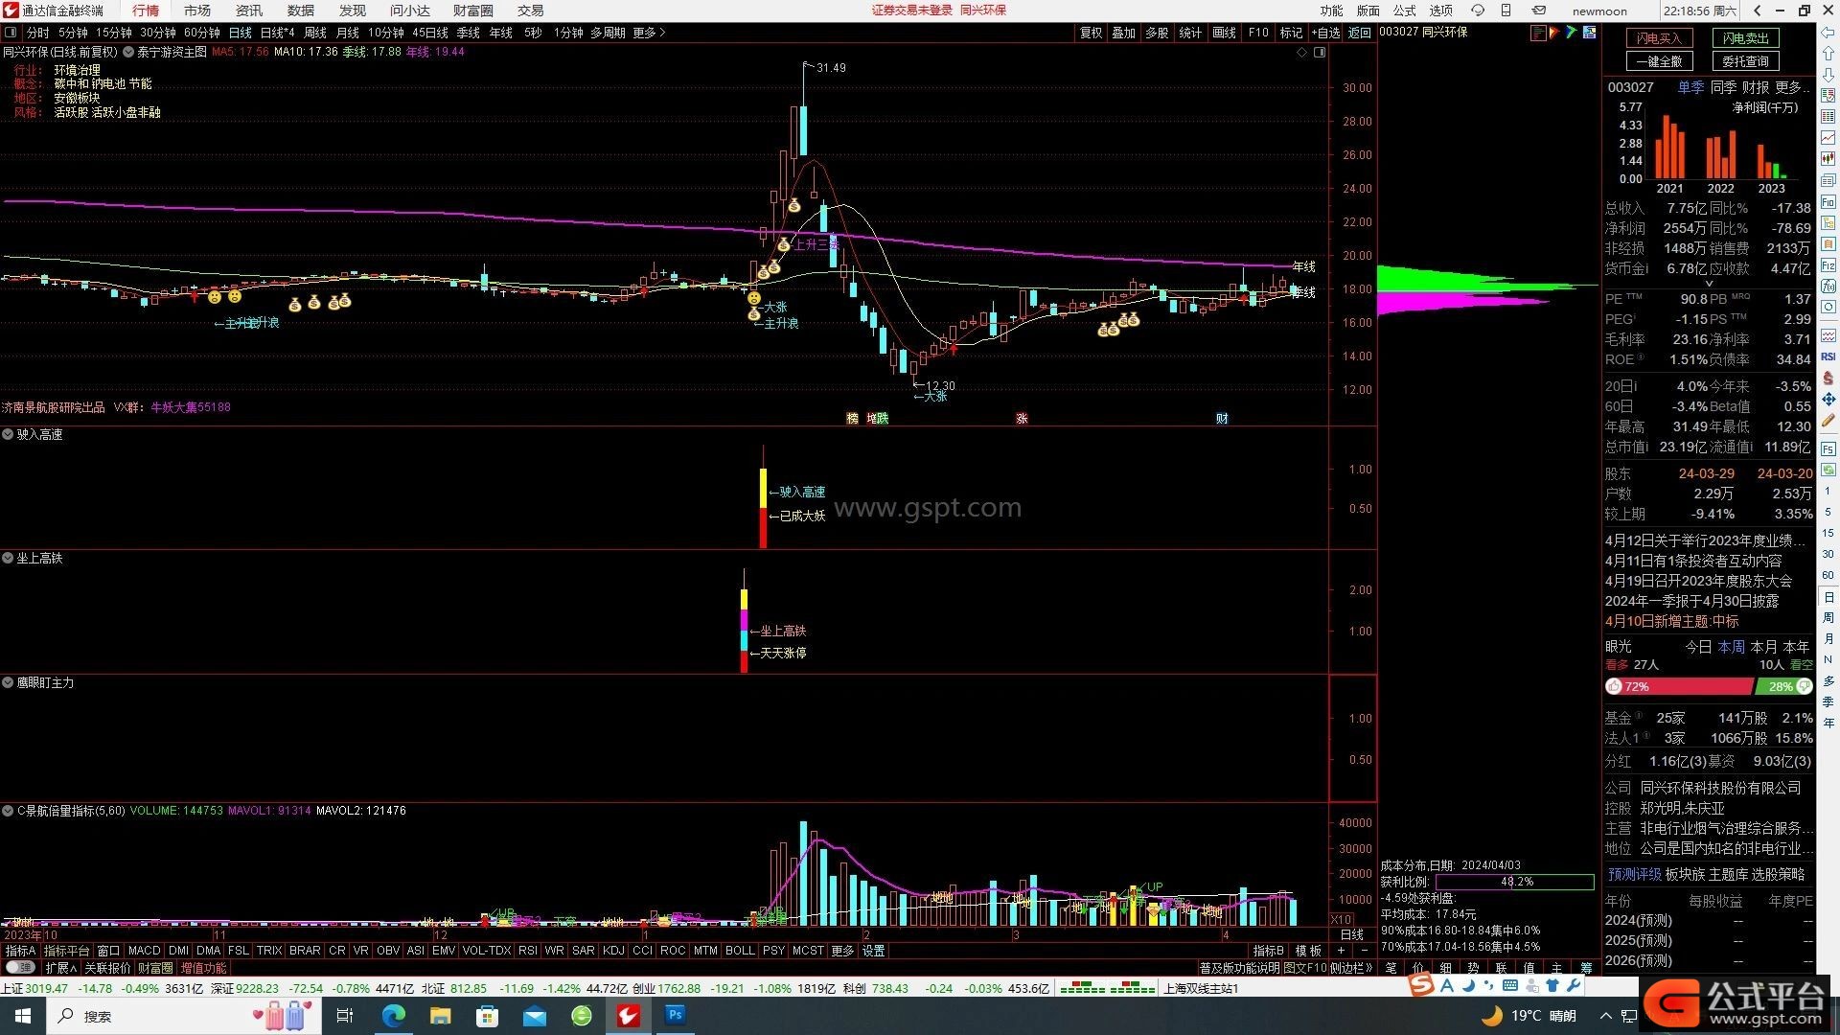Click the 委托查询 button

[x=1746, y=61]
